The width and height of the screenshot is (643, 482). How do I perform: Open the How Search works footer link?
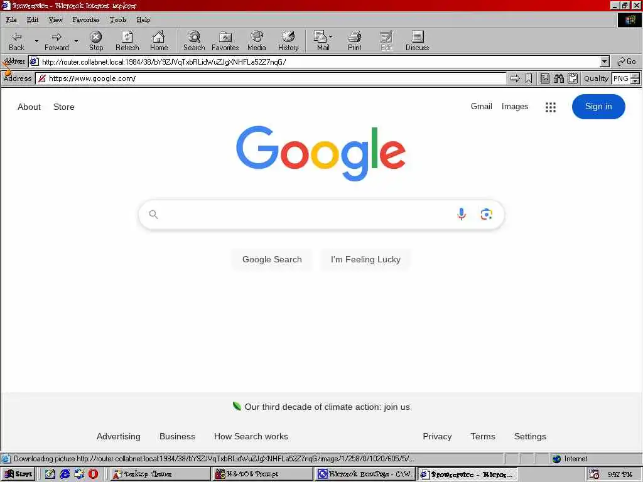pyautogui.click(x=251, y=437)
